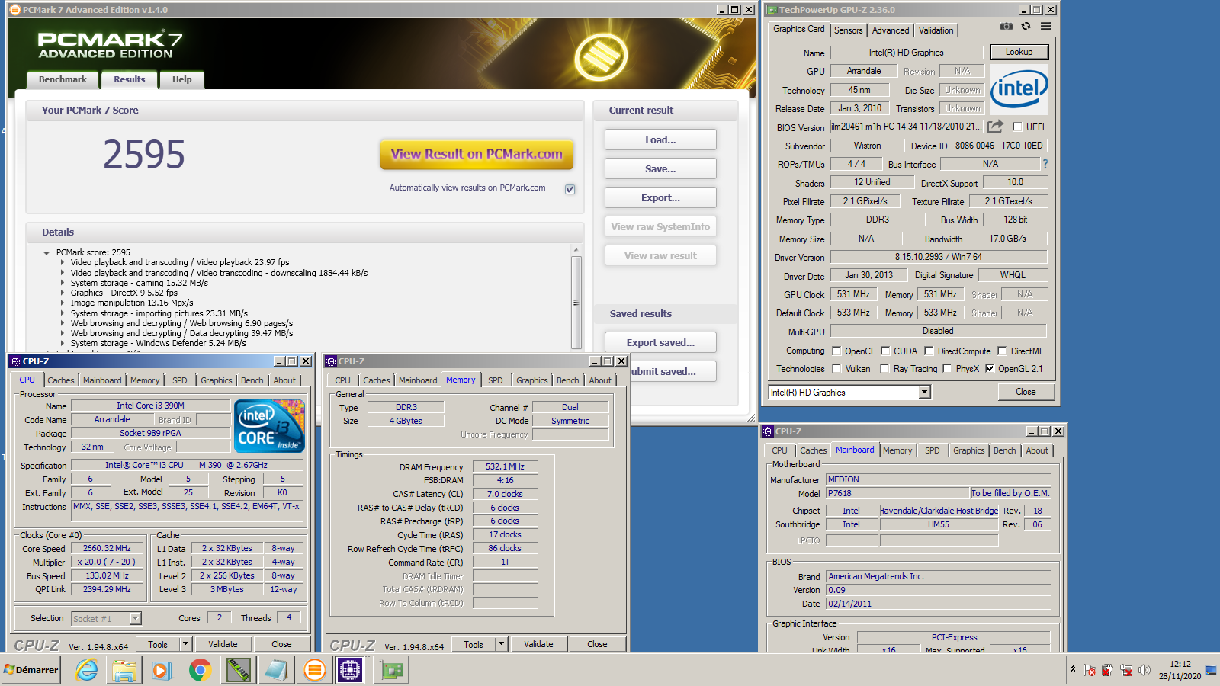The image size is (1220, 686).
Task: Click the Bus Interface question mark icon
Action: [x=1045, y=164]
